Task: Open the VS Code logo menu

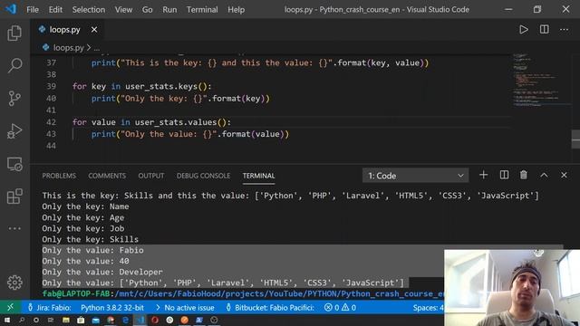Action: pos(11,9)
